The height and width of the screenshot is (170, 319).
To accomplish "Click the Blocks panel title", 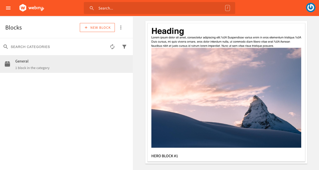I will tap(14, 27).
